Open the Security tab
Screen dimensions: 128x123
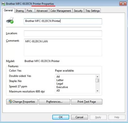[x=78, y=11]
